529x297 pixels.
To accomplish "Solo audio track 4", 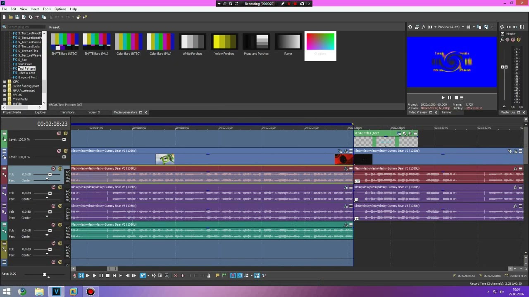I will (60, 187).
